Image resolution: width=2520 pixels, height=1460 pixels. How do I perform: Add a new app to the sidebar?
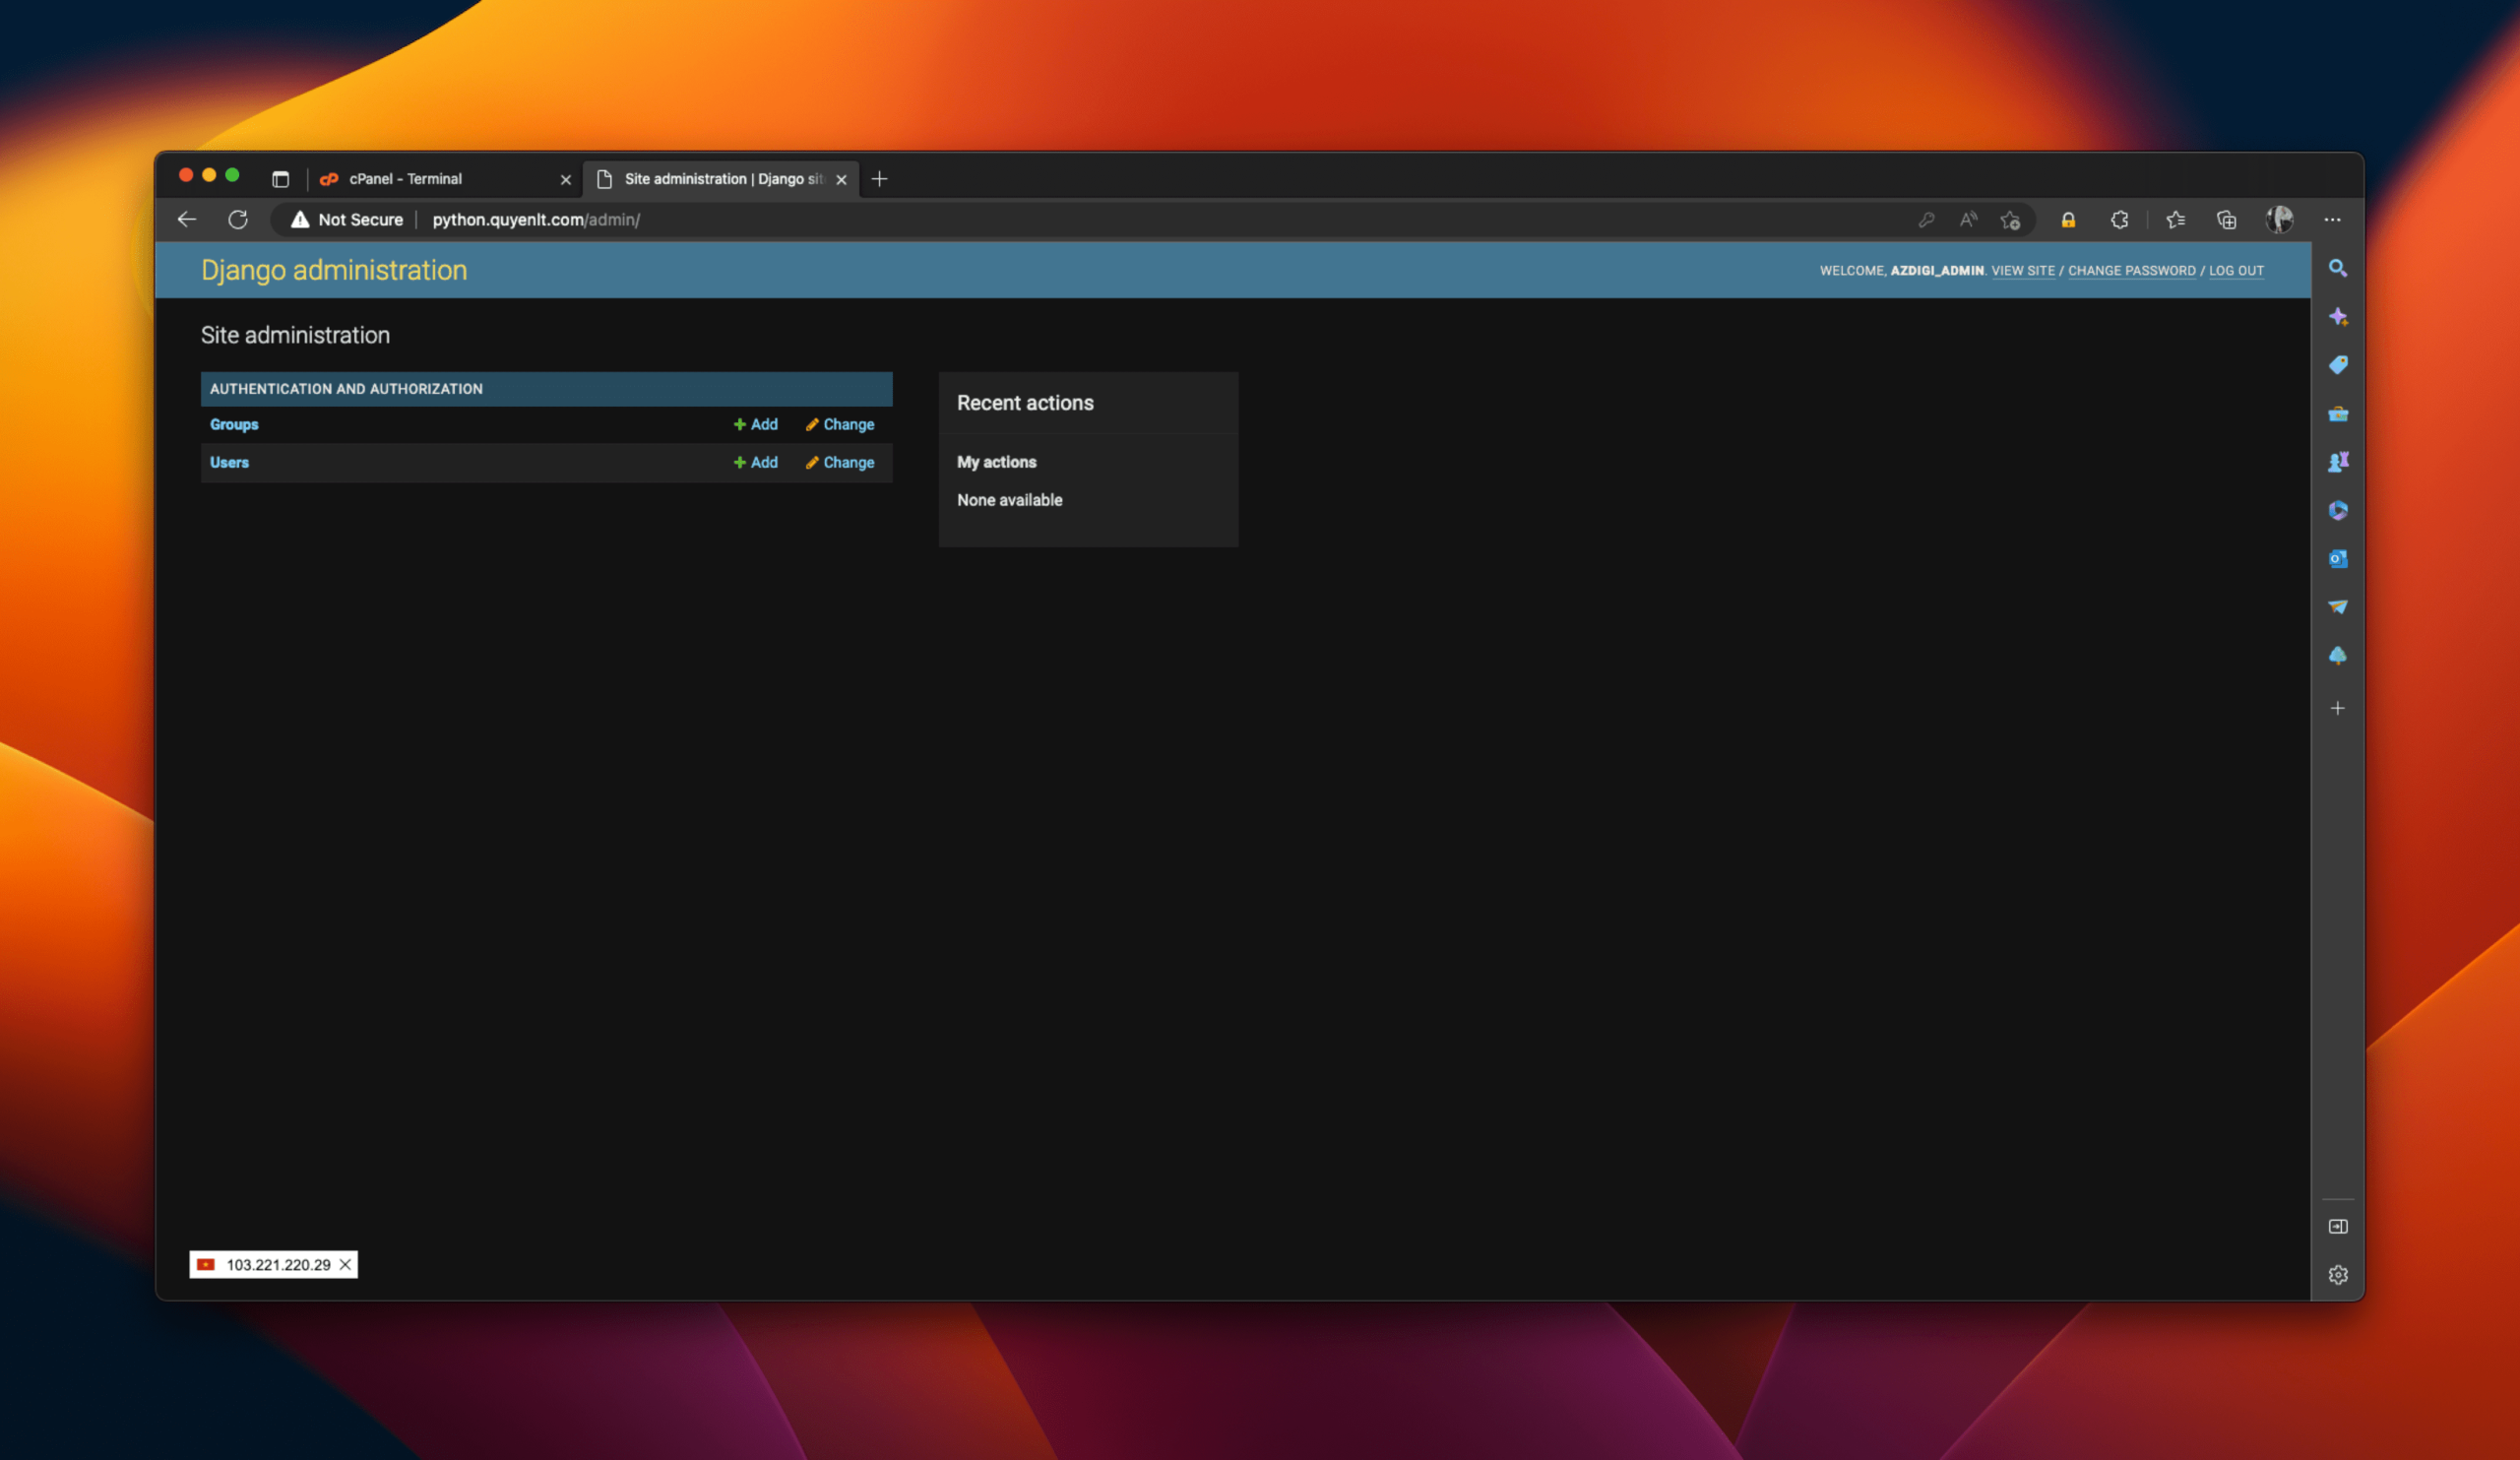tap(2337, 708)
